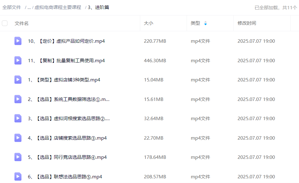Click video icon for 6、【选品】联想法选品思路
299x183 pixels.
pyautogui.click(x=18, y=176)
